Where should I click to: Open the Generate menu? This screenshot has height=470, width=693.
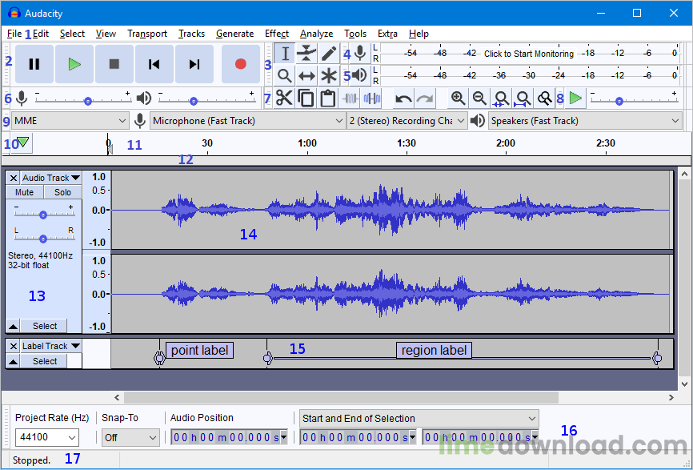[234, 34]
